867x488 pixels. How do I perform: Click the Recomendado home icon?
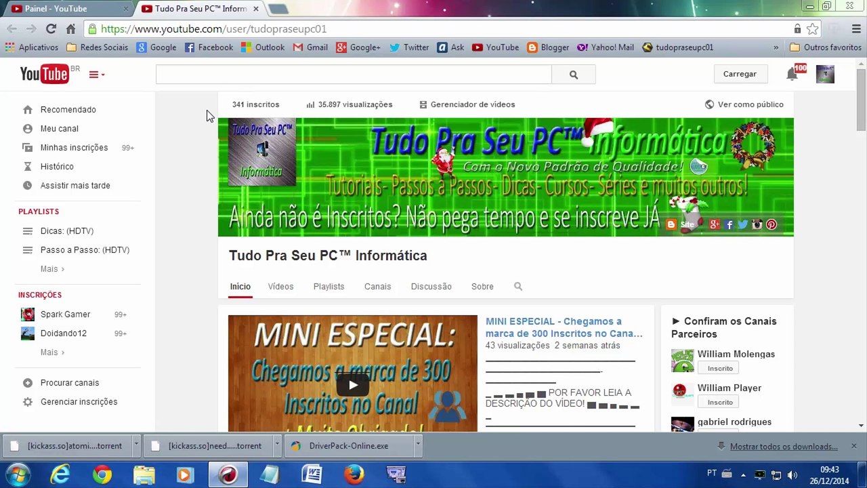[x=28, y=110]
